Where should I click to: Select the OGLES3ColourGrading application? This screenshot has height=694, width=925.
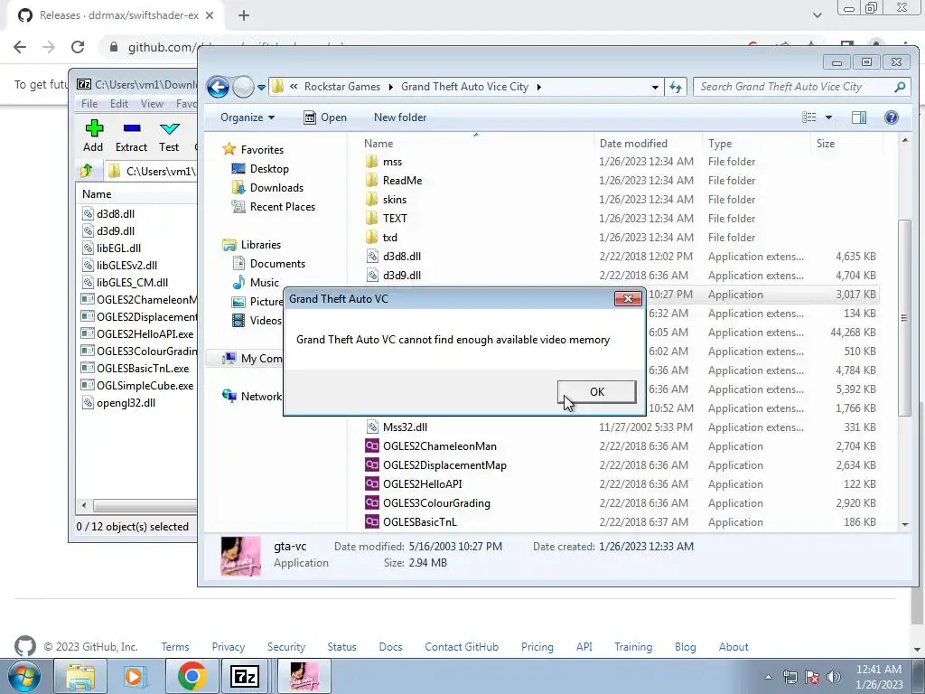pyautogui.click(x=436, y=503)
